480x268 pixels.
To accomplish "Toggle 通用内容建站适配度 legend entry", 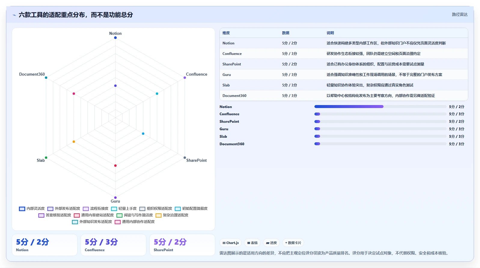I will [x=94, y=215].
